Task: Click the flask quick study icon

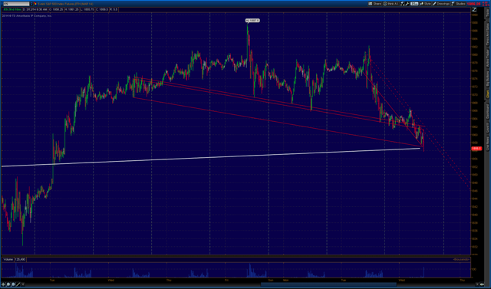Action: 402,4
